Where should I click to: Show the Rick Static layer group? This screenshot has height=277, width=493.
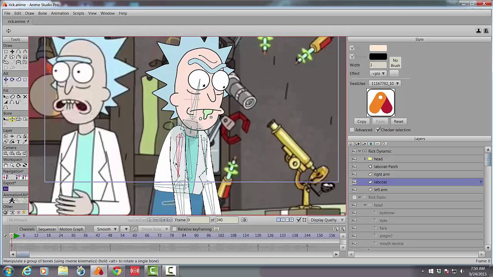pyautogui.click(x=354, y=197)
